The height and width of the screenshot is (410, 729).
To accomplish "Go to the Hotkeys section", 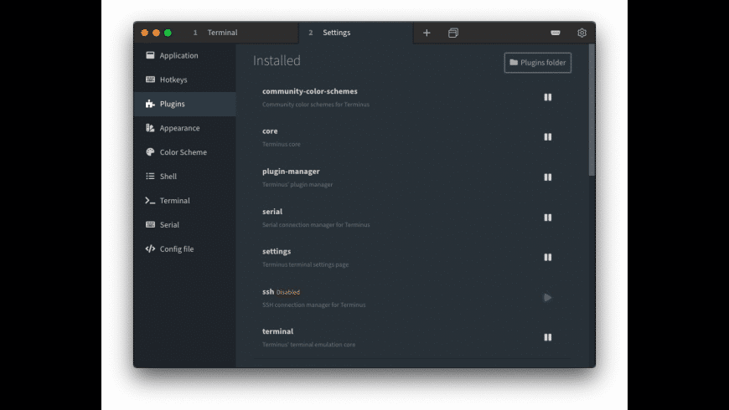I will point(184,79).
